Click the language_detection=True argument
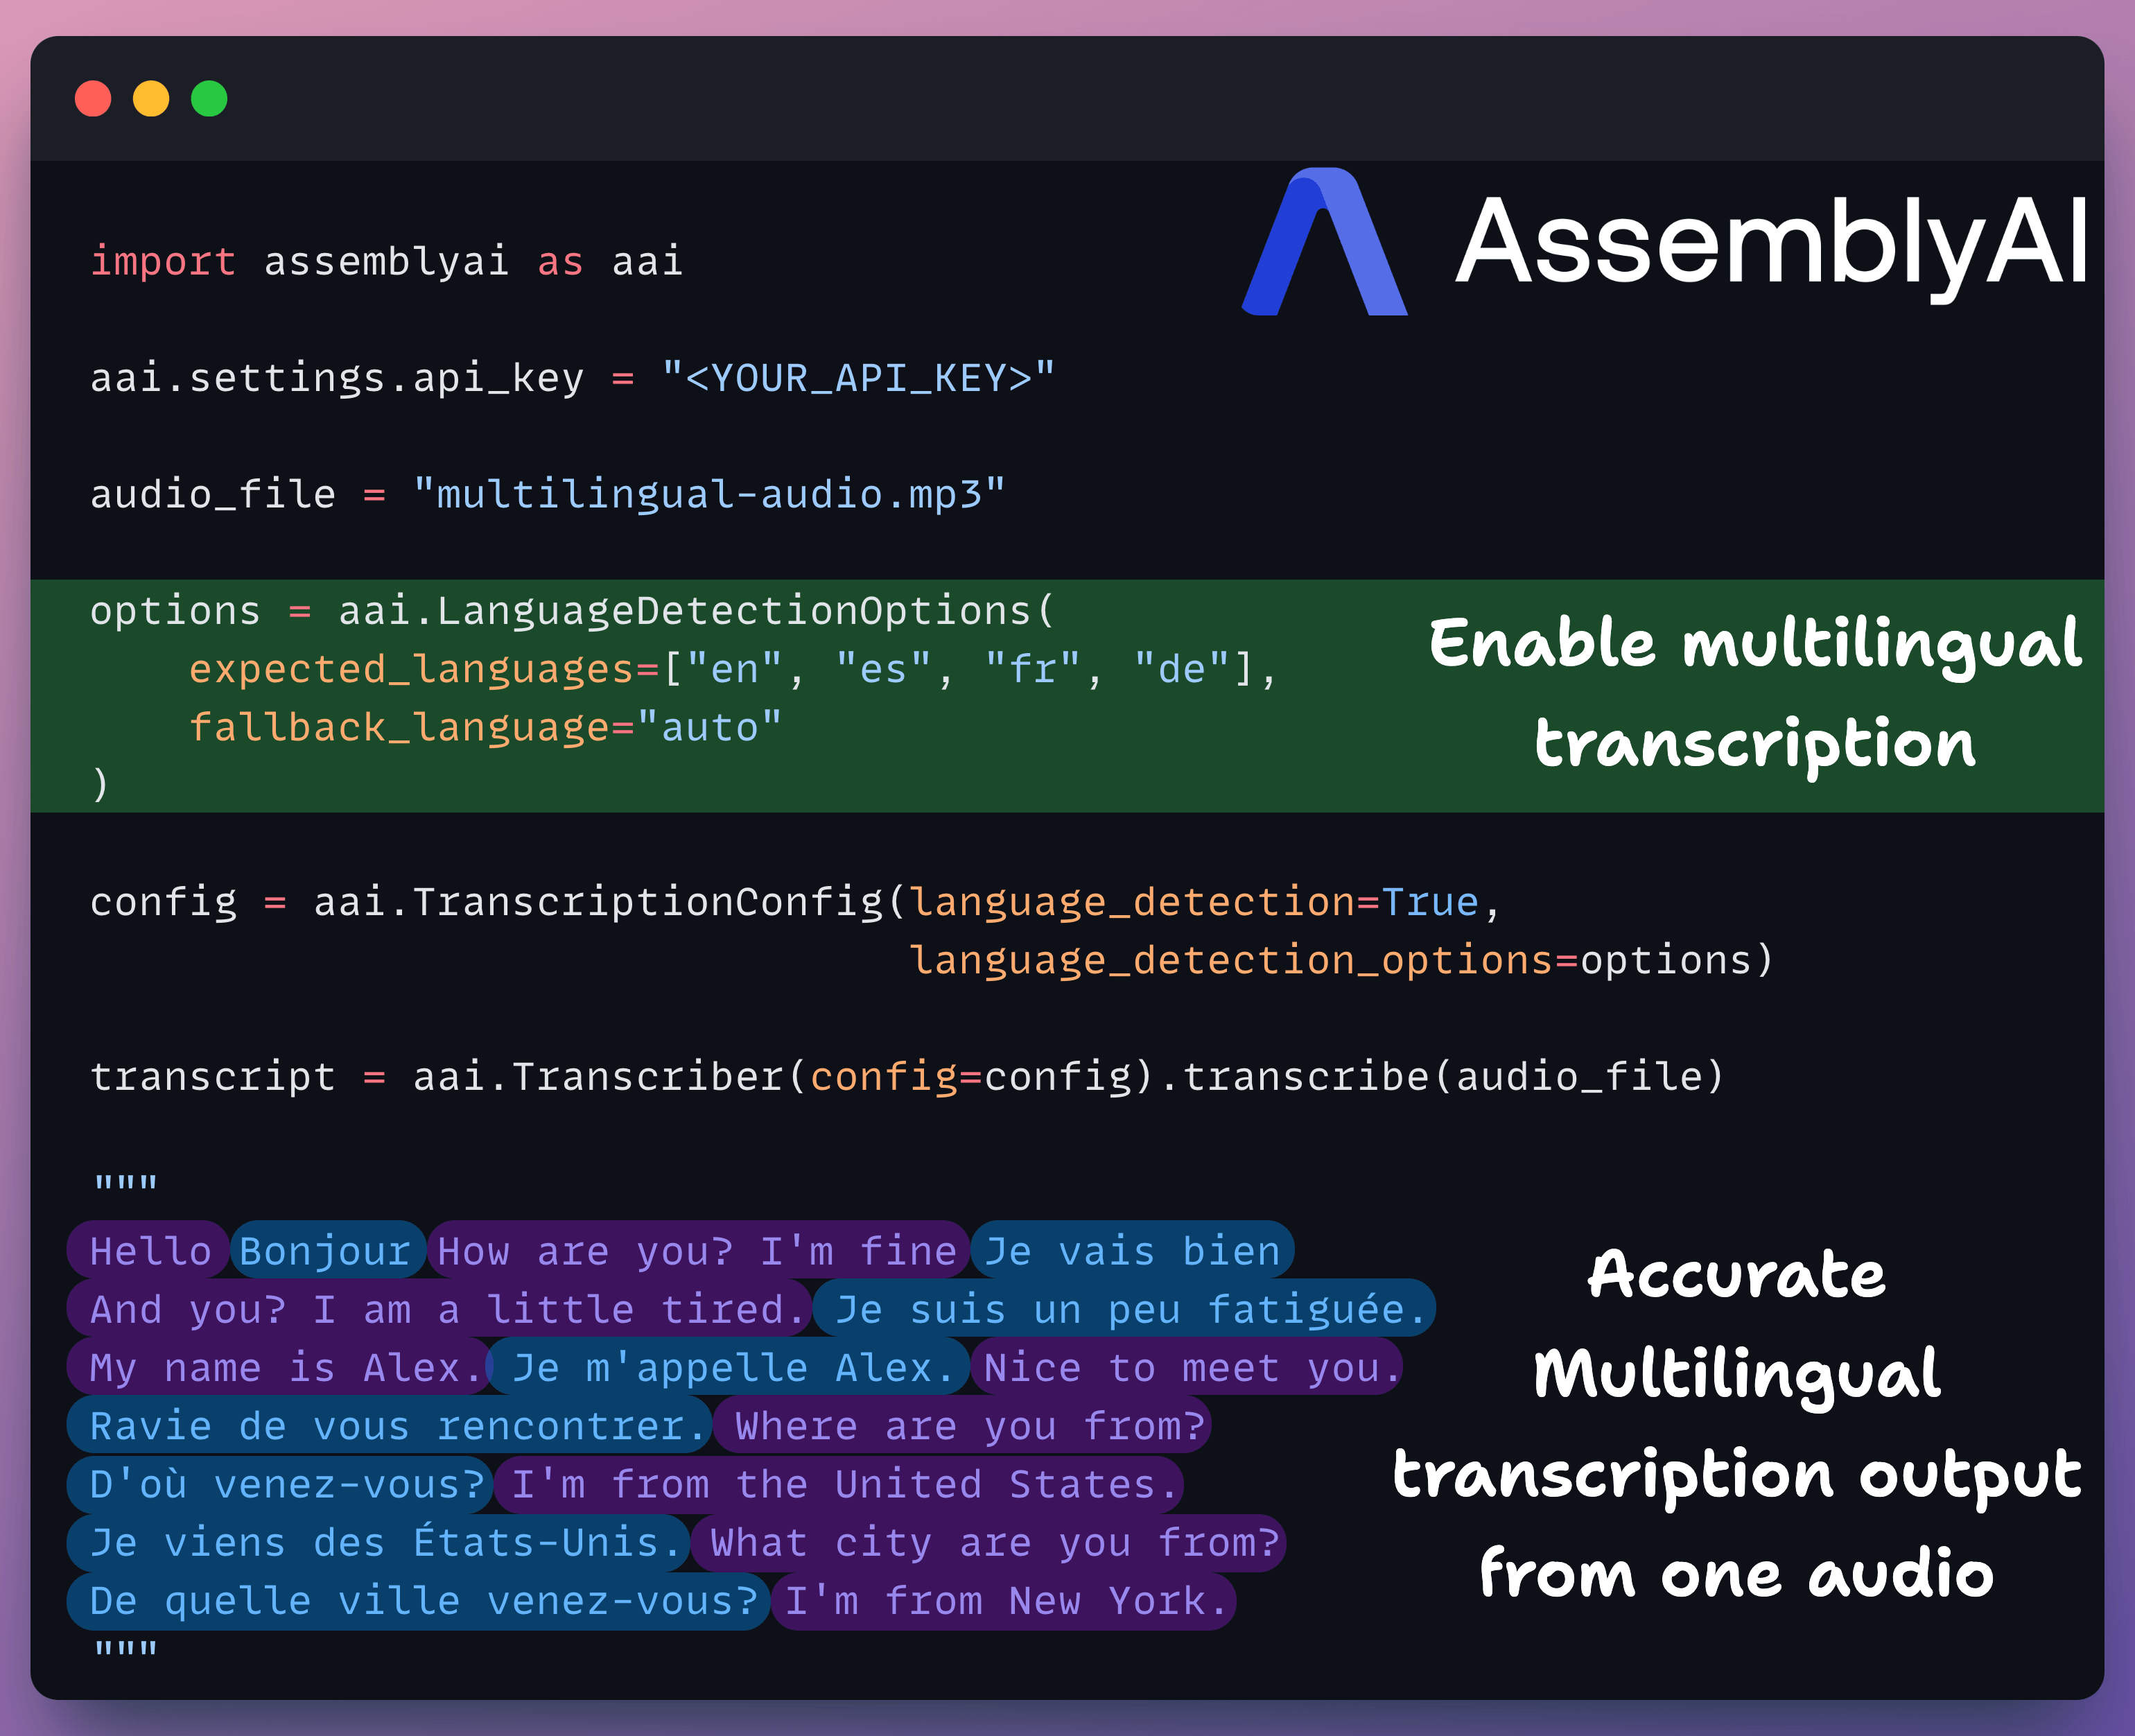2135x1736 pixels. pyautogui.click(x=1194, y=902)
